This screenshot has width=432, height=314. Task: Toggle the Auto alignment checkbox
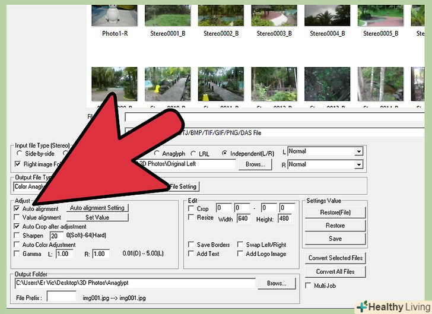pos(17,208)
